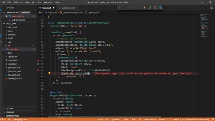
Task: Toggle the breakpoint on line 44
Action: pos(38,70)
